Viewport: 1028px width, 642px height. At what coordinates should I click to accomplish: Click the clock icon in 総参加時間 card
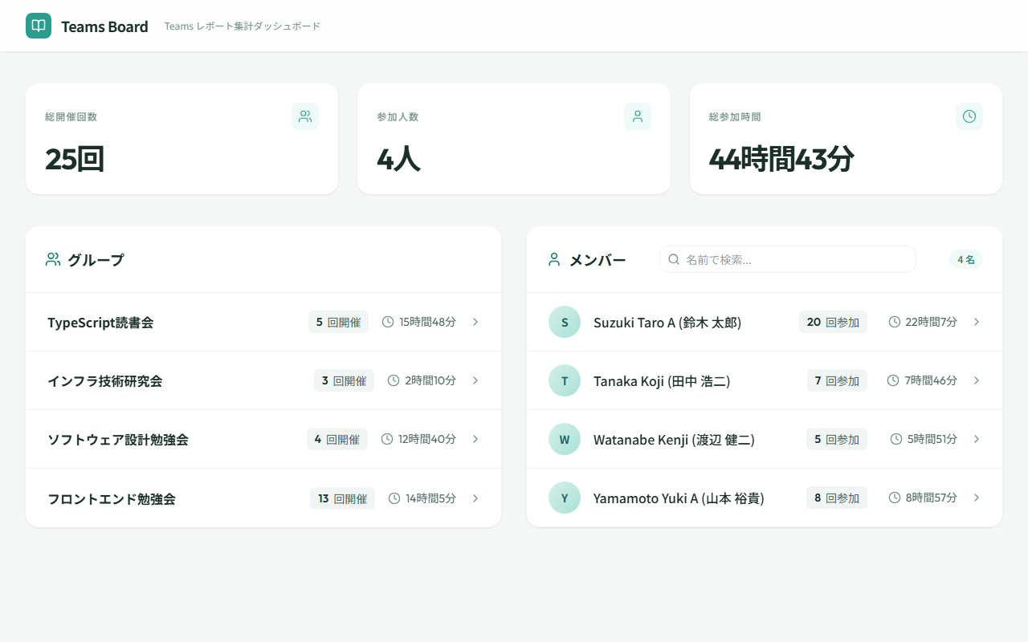969,116
